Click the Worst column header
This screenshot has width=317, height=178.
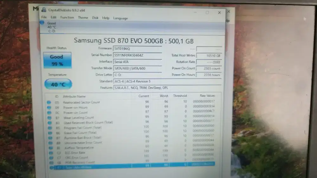[164, 96]
